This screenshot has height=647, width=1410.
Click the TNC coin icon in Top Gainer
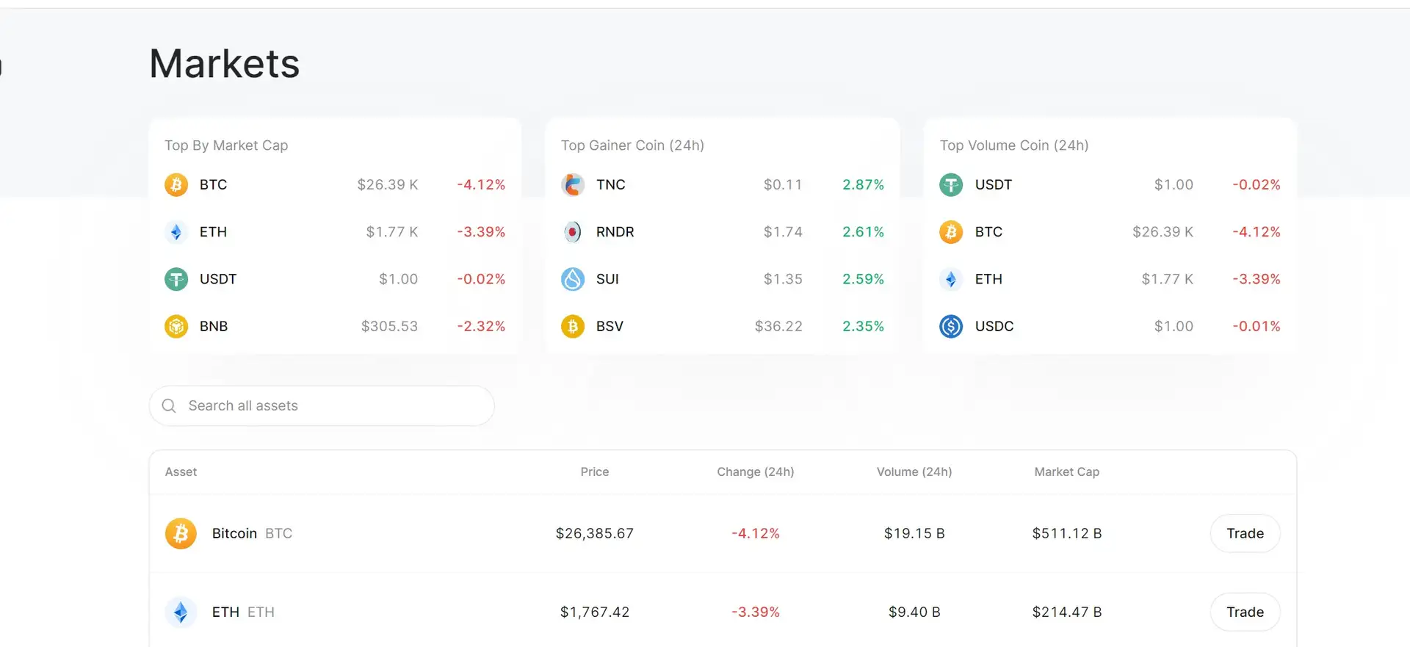tap(573, 184)
